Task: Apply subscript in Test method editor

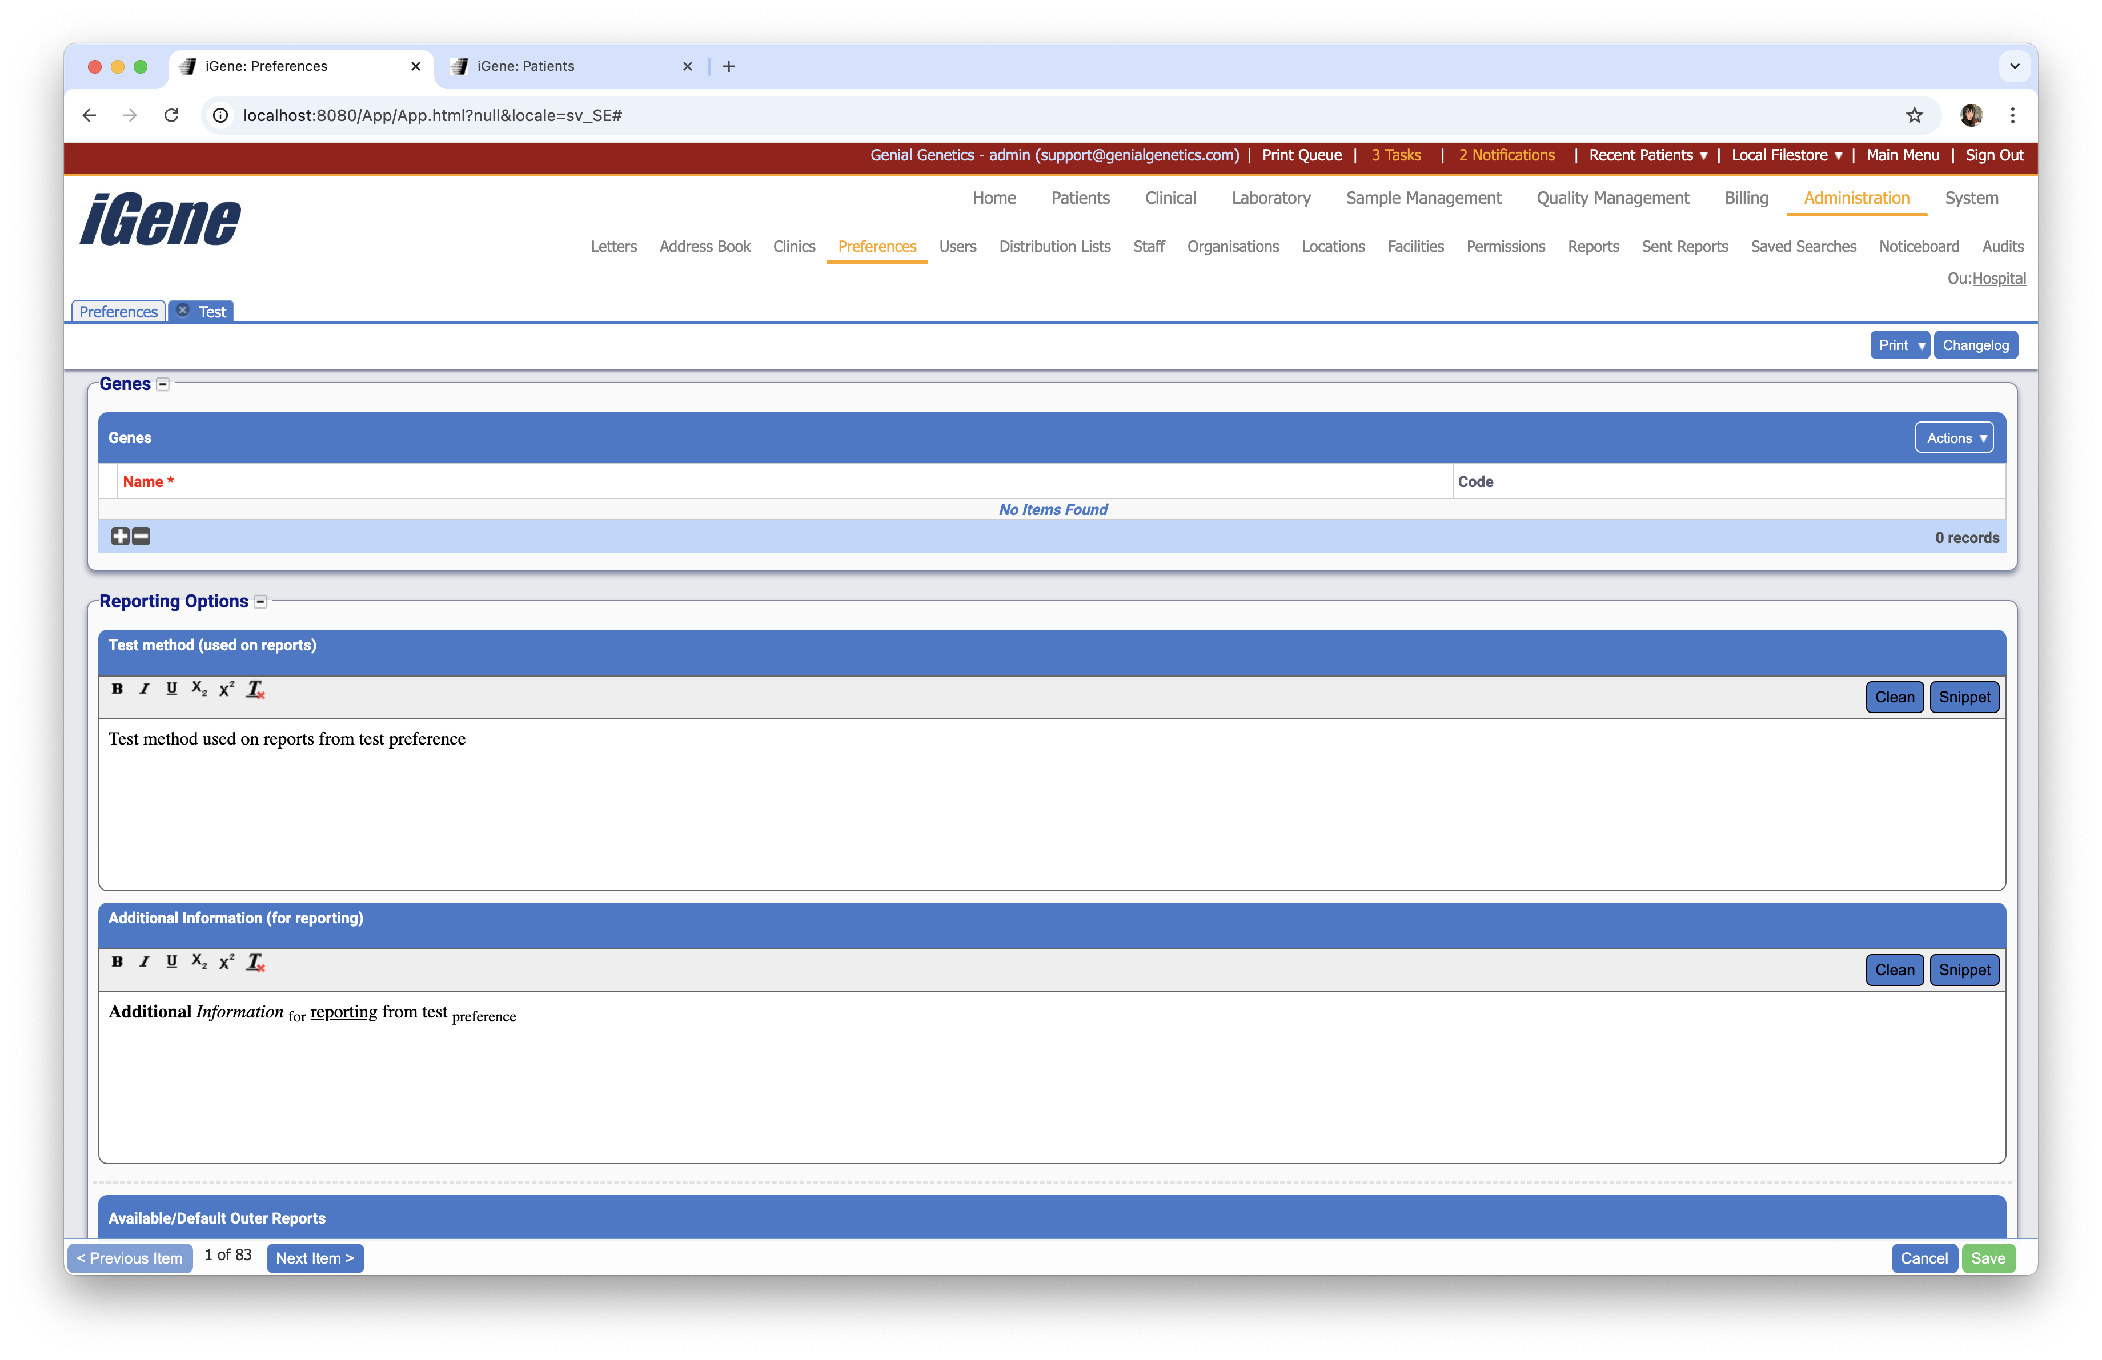Action: coord(199,689)
